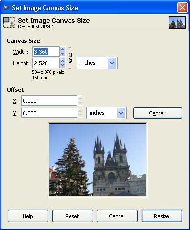Open Help for canvas size
The width and height of the screenshot is (190, 230).
28,216
